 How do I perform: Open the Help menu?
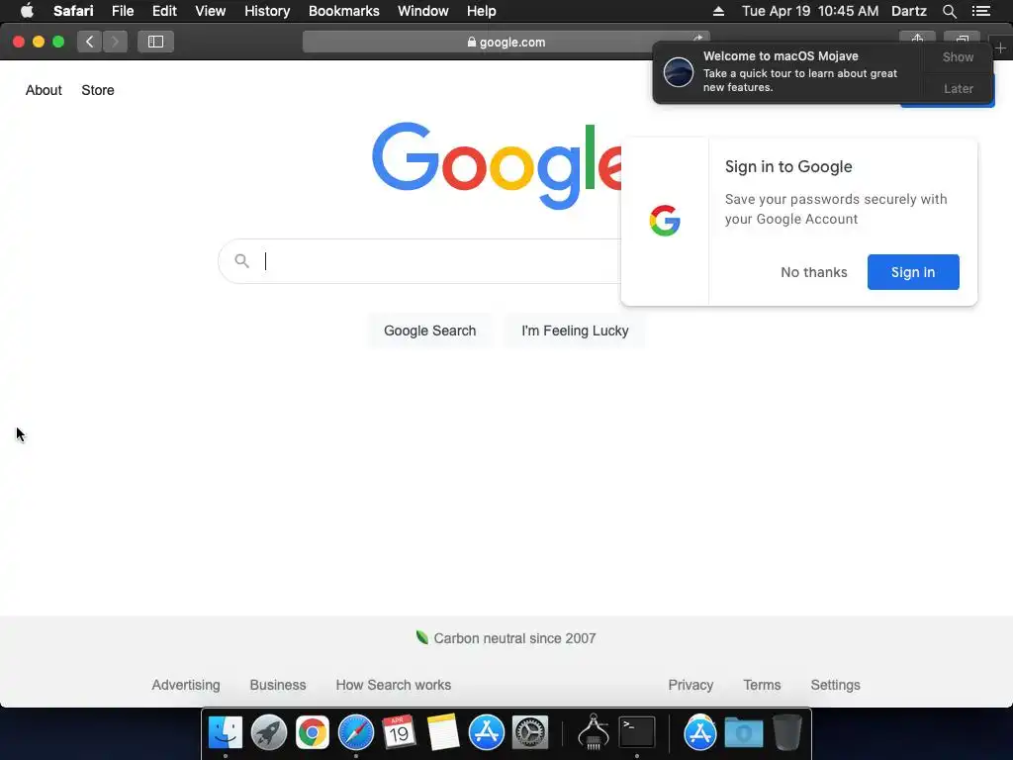pyautogui.click(x=482, y=11)
